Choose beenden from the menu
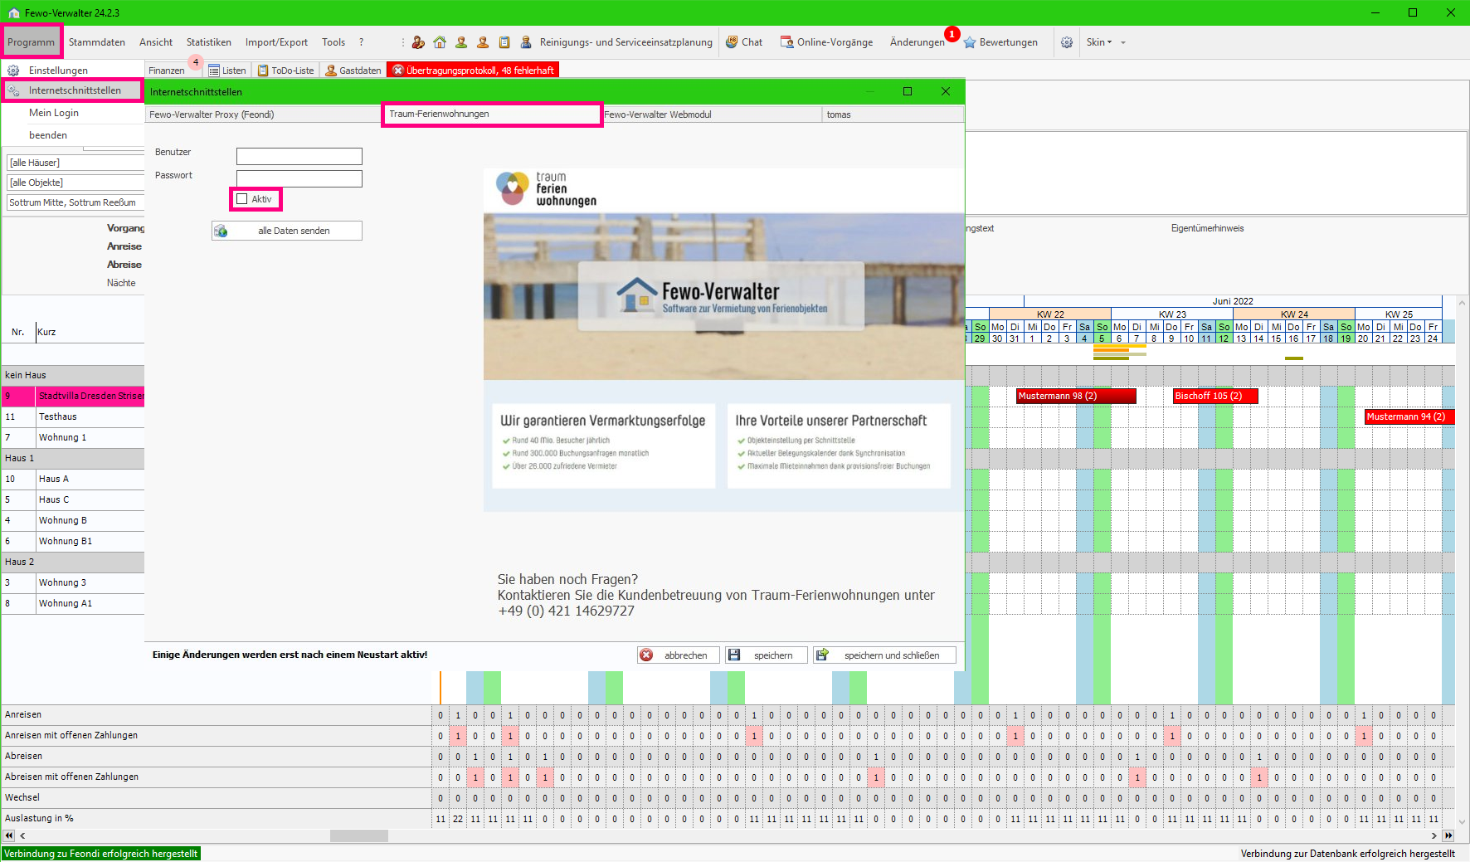The image size is (1470, 862). [x=73, y=135]
